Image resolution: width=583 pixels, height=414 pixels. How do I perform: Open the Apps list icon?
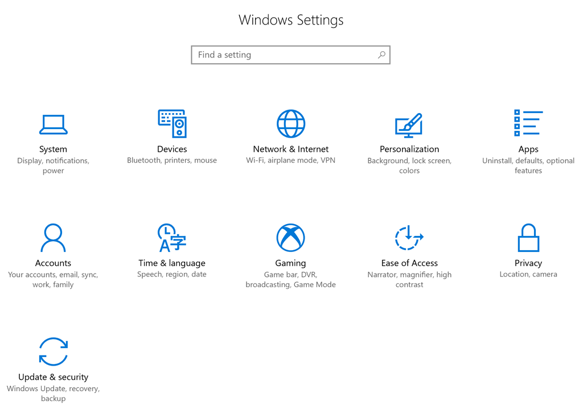pos(528,123)
